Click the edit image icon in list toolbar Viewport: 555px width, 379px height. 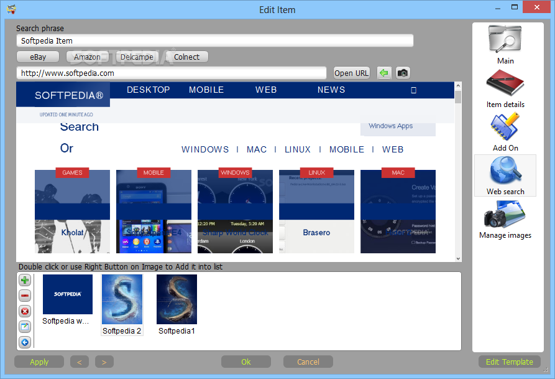point(25,327)
